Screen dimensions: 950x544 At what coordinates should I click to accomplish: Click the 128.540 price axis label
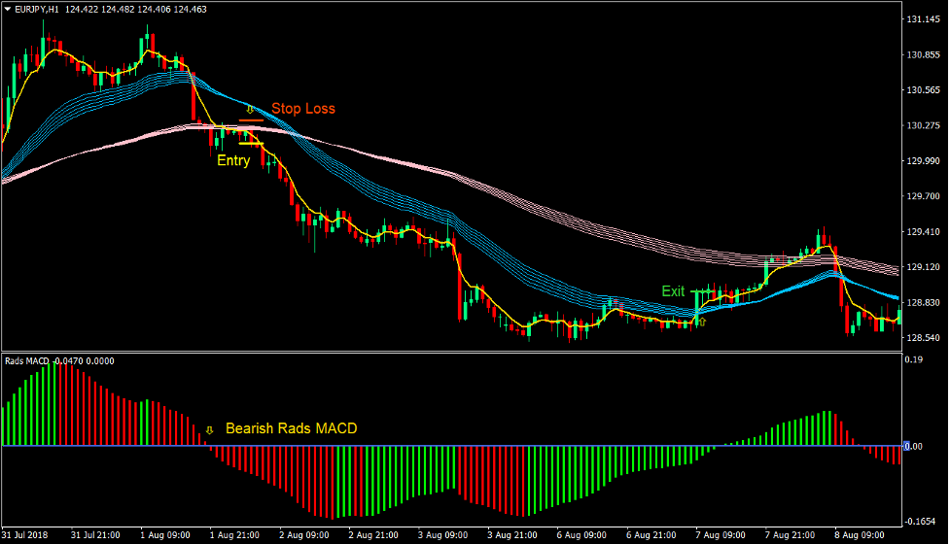tap(923, 338)
